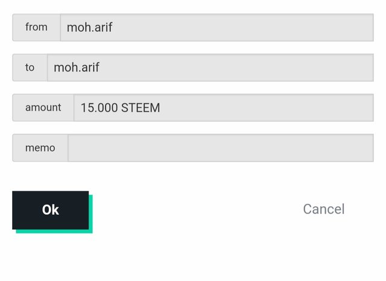This screenshot has width=386, height=281.
Task: Place cursor right after STEEM text
Action: tap(161, 109)
